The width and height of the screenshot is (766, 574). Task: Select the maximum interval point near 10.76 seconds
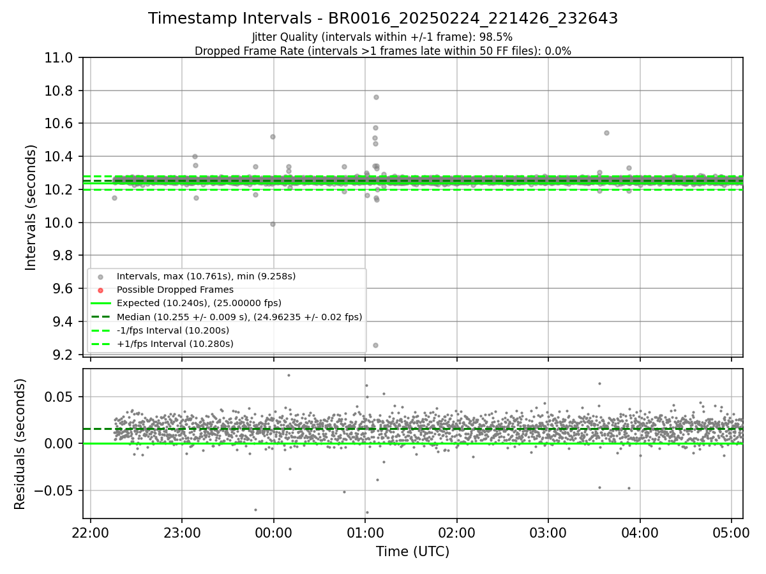point(376,97)
